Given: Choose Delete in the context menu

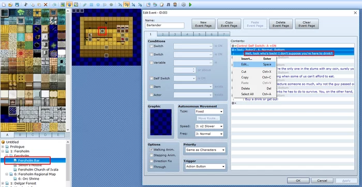Looking at the screenshot, I should click(254, 88).
